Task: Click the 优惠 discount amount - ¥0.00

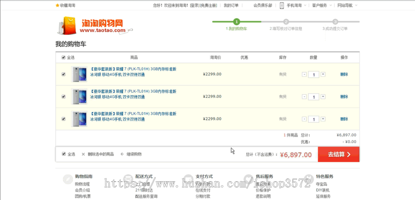Action: (350, 142)
